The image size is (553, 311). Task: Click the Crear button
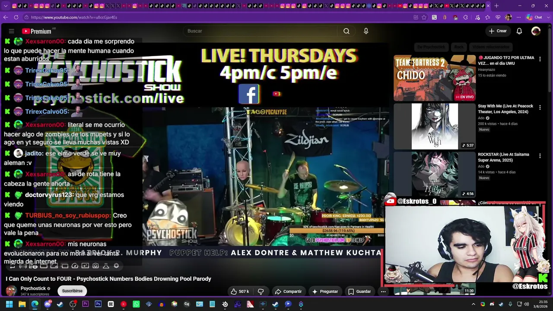point(497,31)
